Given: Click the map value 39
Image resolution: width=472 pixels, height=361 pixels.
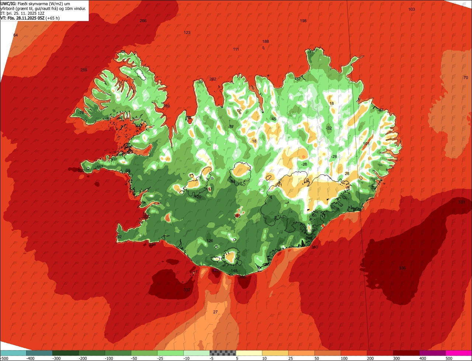Looking at the screenshot, I should [201, 82].
